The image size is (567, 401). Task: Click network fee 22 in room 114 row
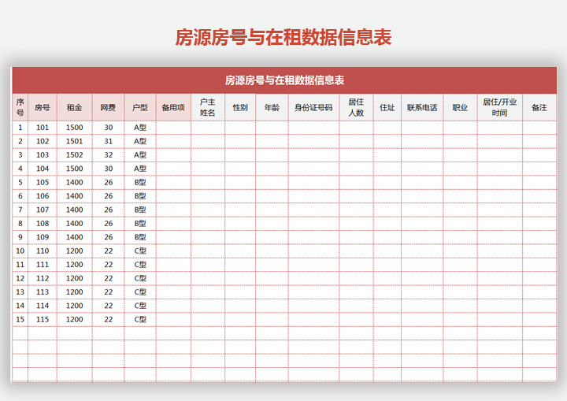pyautogui.click(x=108, y=306)
